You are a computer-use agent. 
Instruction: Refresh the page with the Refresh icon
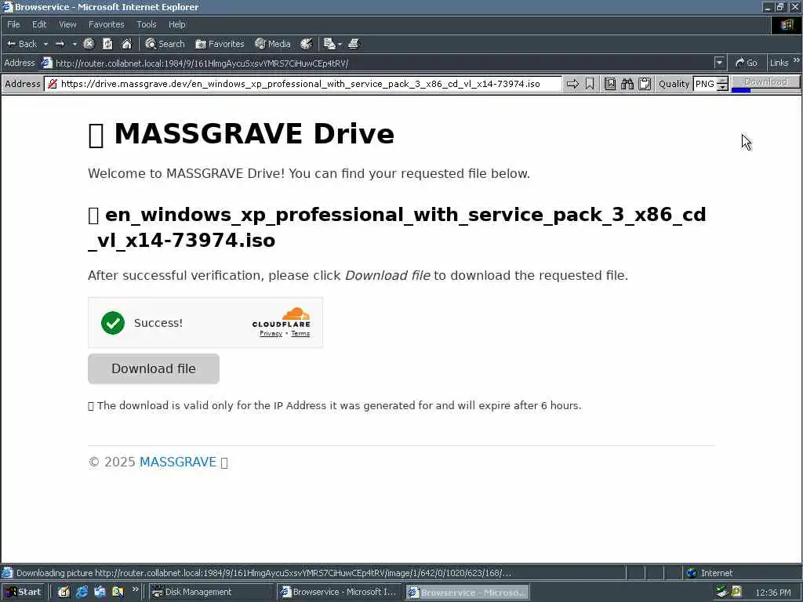coord(107,44)
